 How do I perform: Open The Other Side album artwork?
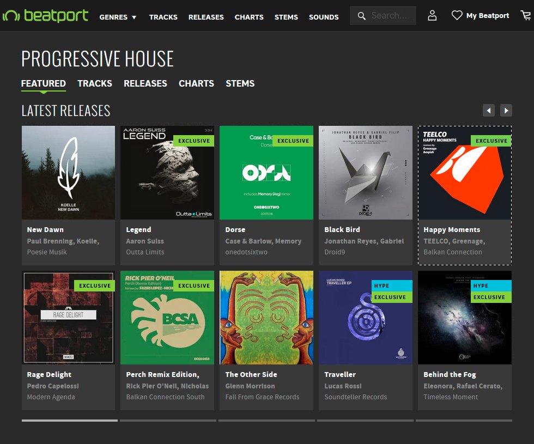[x=266, y=318]
